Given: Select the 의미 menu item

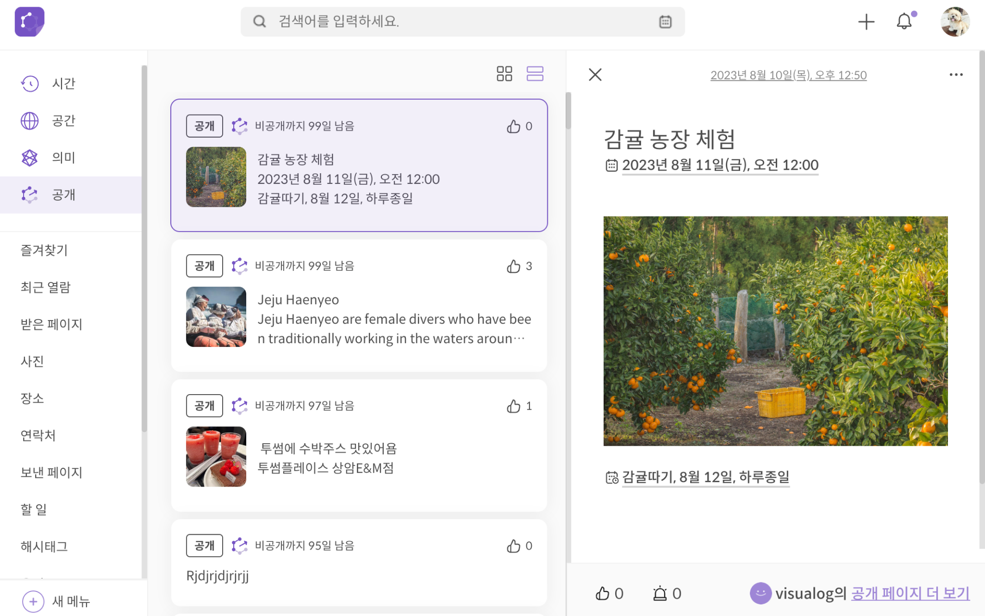Looking at the screenshot, I should pyautogui.click(x=71, y=157).
